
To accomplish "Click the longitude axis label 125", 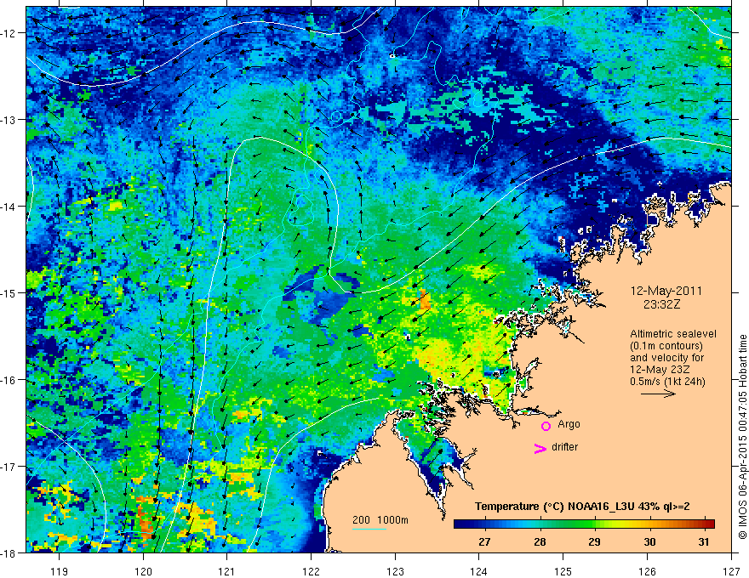I will click(563, 571).
